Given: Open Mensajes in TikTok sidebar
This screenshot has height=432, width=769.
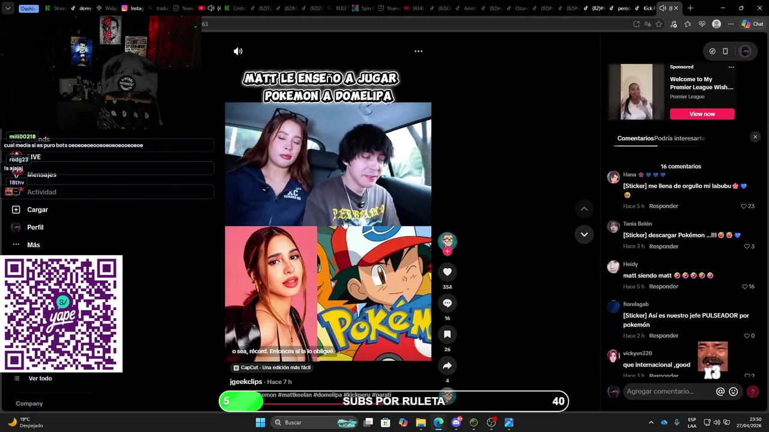Looking at the screenshot, I should tap(41, 175).
